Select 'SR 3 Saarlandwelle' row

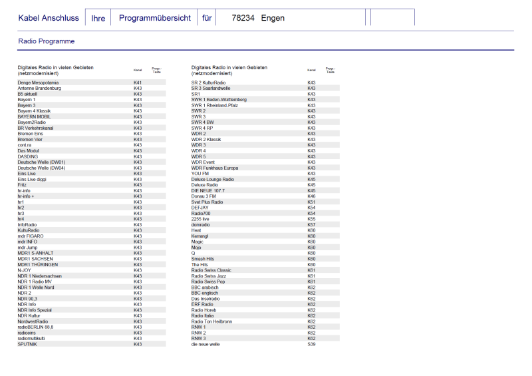click(265, 89)
